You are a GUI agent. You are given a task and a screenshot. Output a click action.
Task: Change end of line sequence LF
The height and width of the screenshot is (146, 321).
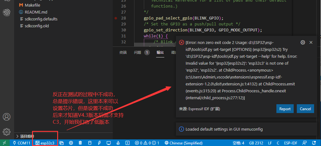(270, 143)
